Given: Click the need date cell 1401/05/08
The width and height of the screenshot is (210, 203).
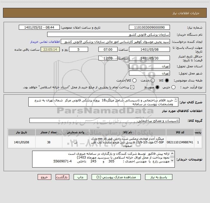Looking at the screenshot, I should coord(22,142).
